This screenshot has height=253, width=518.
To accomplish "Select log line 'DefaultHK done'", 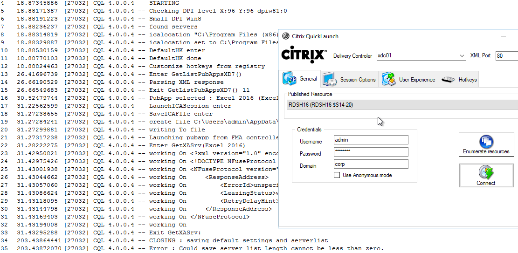I will 101,58.
